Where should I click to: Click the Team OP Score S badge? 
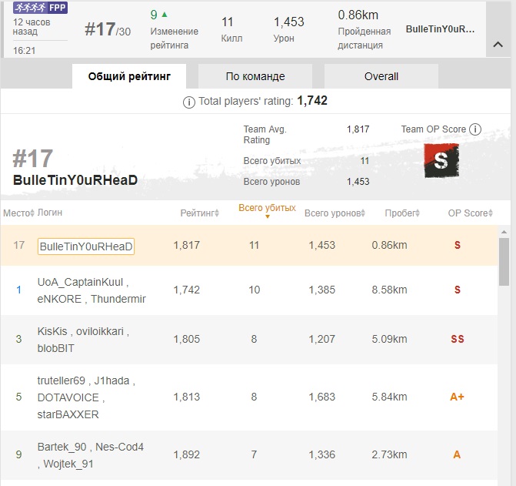pos(441,161)
